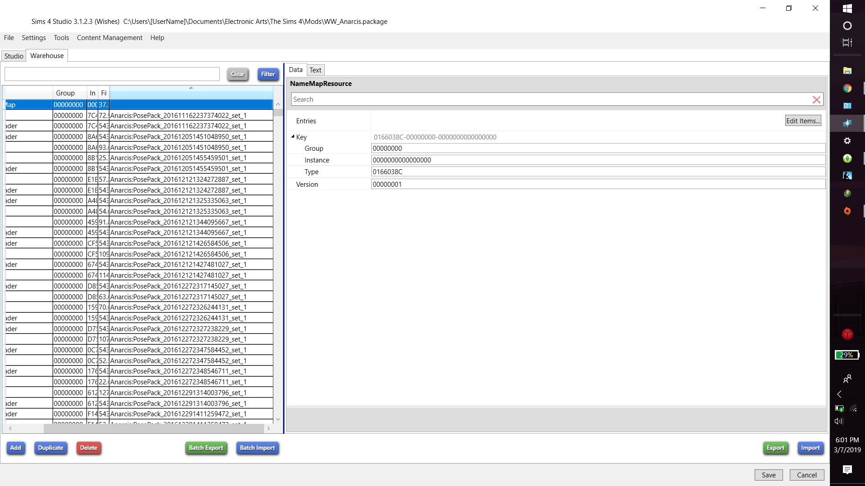865x486 pixels.
Task: Edit the Version value field
Action: (x=598, y=184)
